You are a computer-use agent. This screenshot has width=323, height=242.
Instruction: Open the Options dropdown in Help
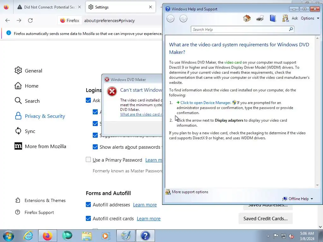pos(310,18)
